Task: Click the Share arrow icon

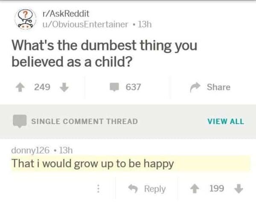Action: coord(194,87)
